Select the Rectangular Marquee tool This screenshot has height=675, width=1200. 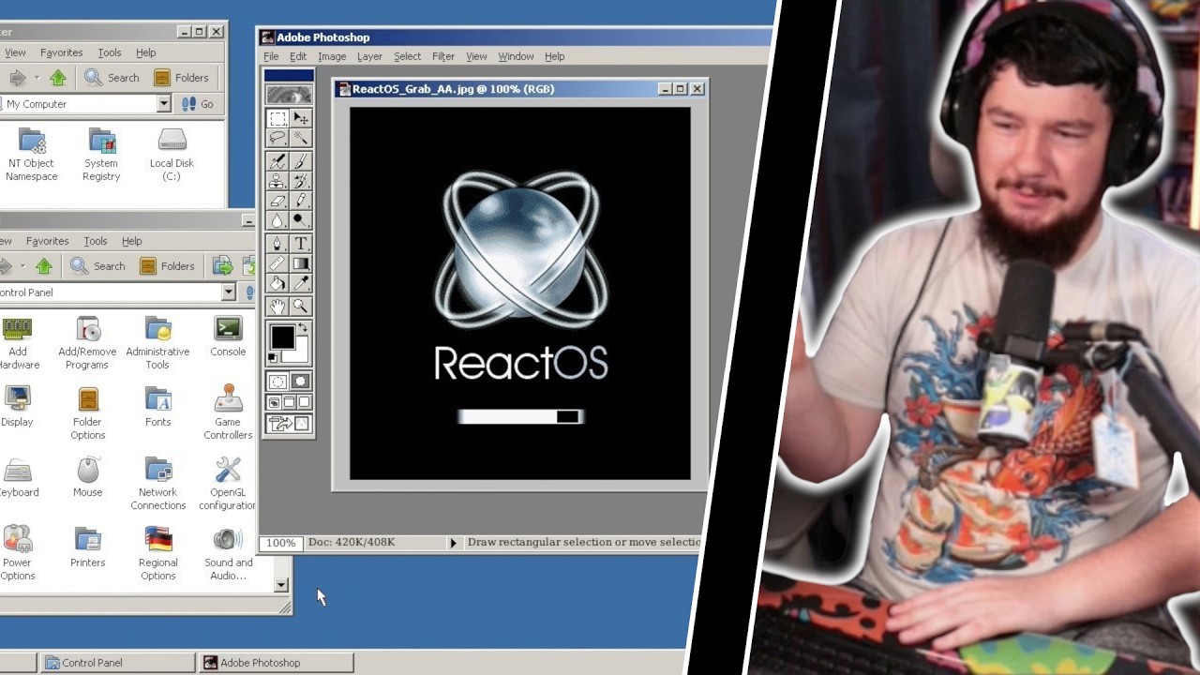click(x=277, y=118)
